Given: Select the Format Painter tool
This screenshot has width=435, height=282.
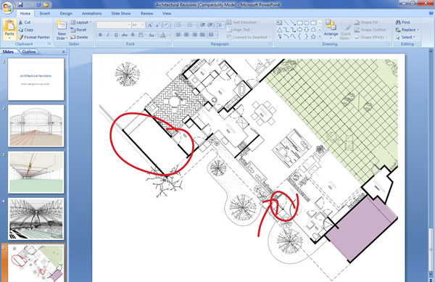Looking at the screenshot, I should (34, 37).
